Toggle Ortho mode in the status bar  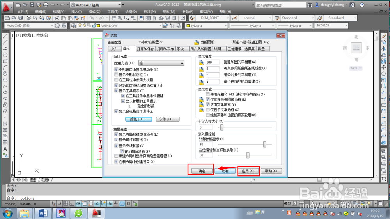72,203
